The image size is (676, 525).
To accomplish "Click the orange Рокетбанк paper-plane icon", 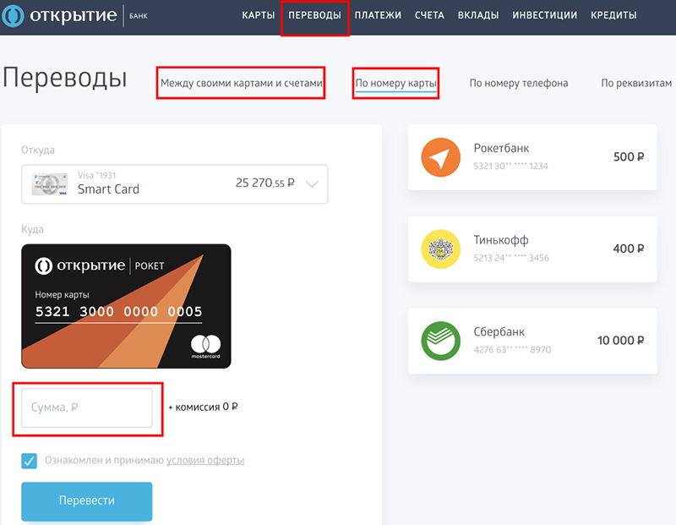I will pyautogui.click(x=440, y=157).
